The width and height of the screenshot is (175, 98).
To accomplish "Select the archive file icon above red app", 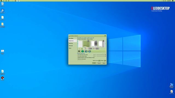I will [x=2, y=72].
